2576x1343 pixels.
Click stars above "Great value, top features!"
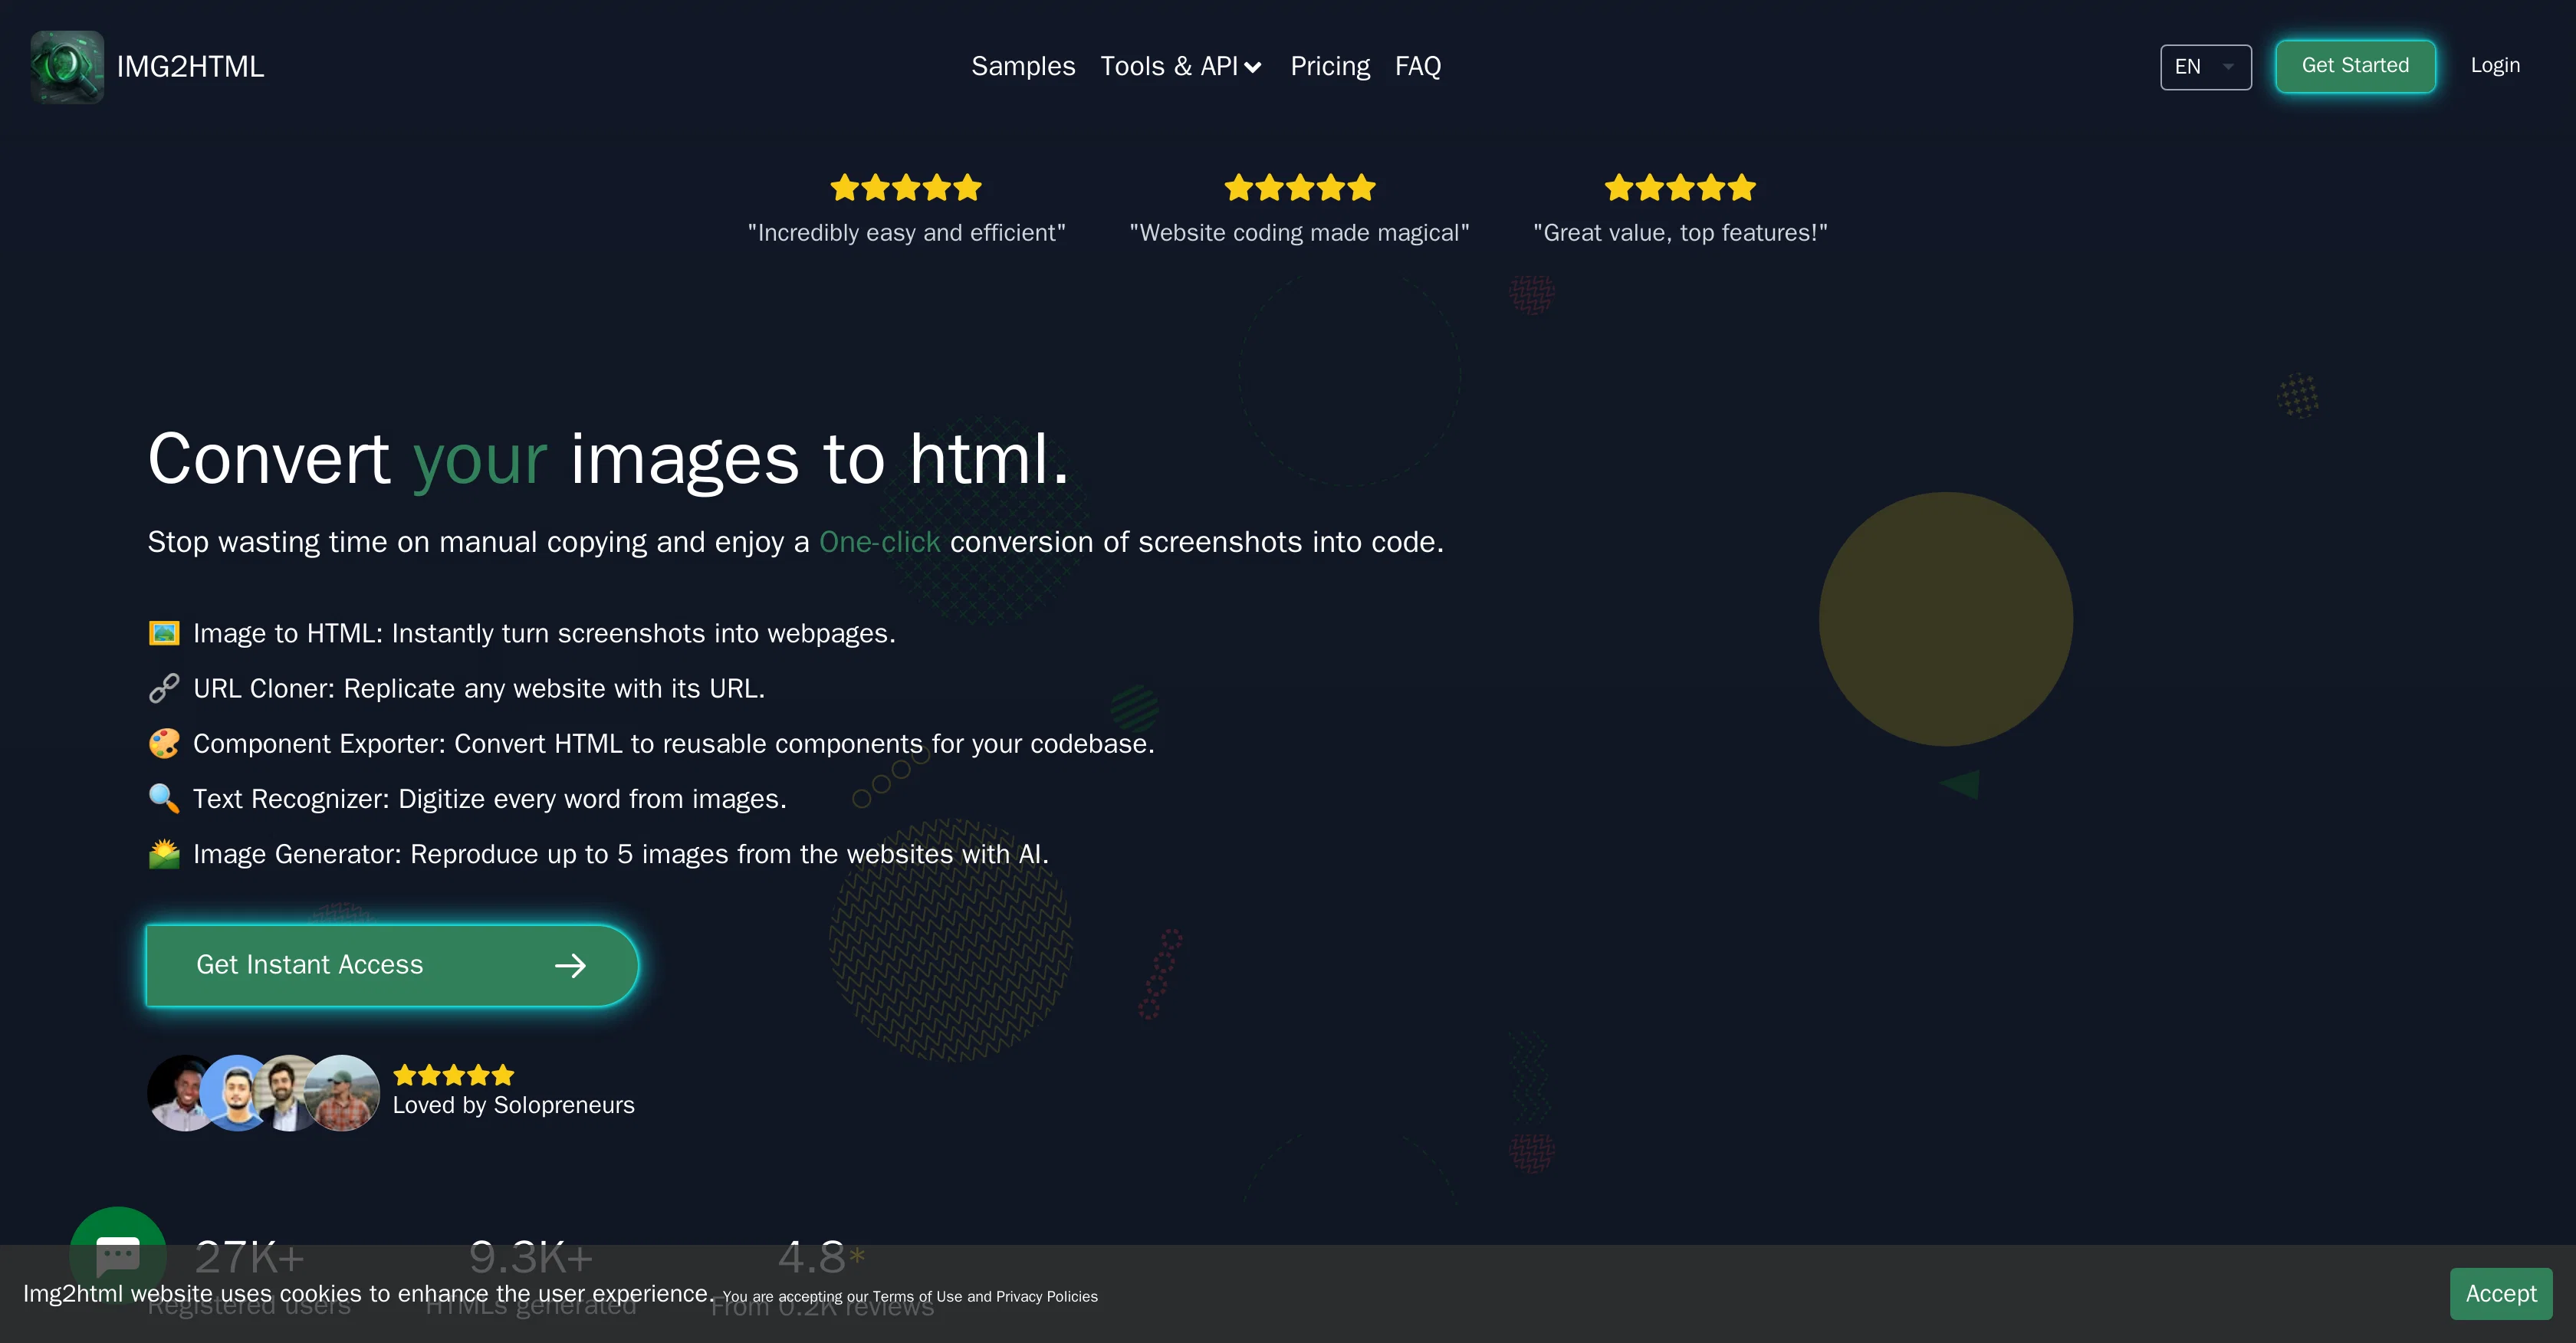[1680, 187]
